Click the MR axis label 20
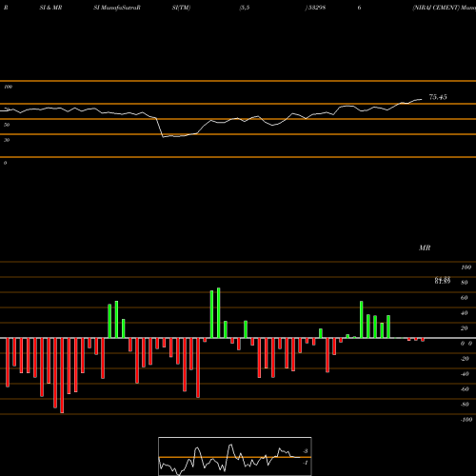This screenshot has height=476, width=476. (x=465, y=328)
